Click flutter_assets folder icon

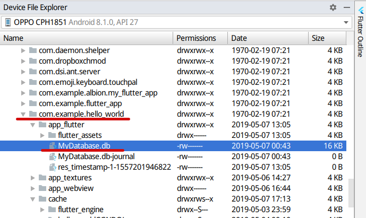pyautogui.click(x=52, y=135)
